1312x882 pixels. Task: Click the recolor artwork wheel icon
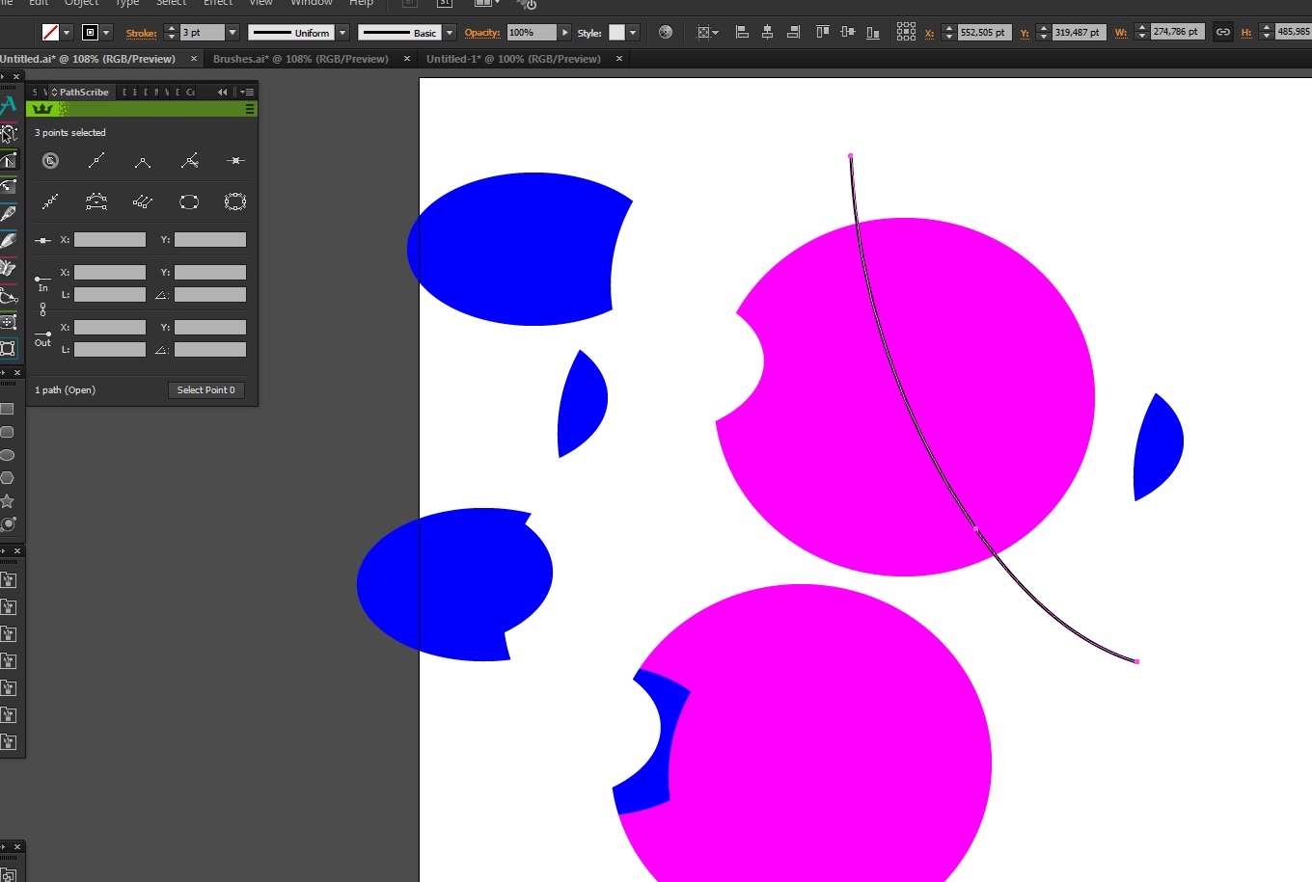pyautogui.click(x=666, y=33)
